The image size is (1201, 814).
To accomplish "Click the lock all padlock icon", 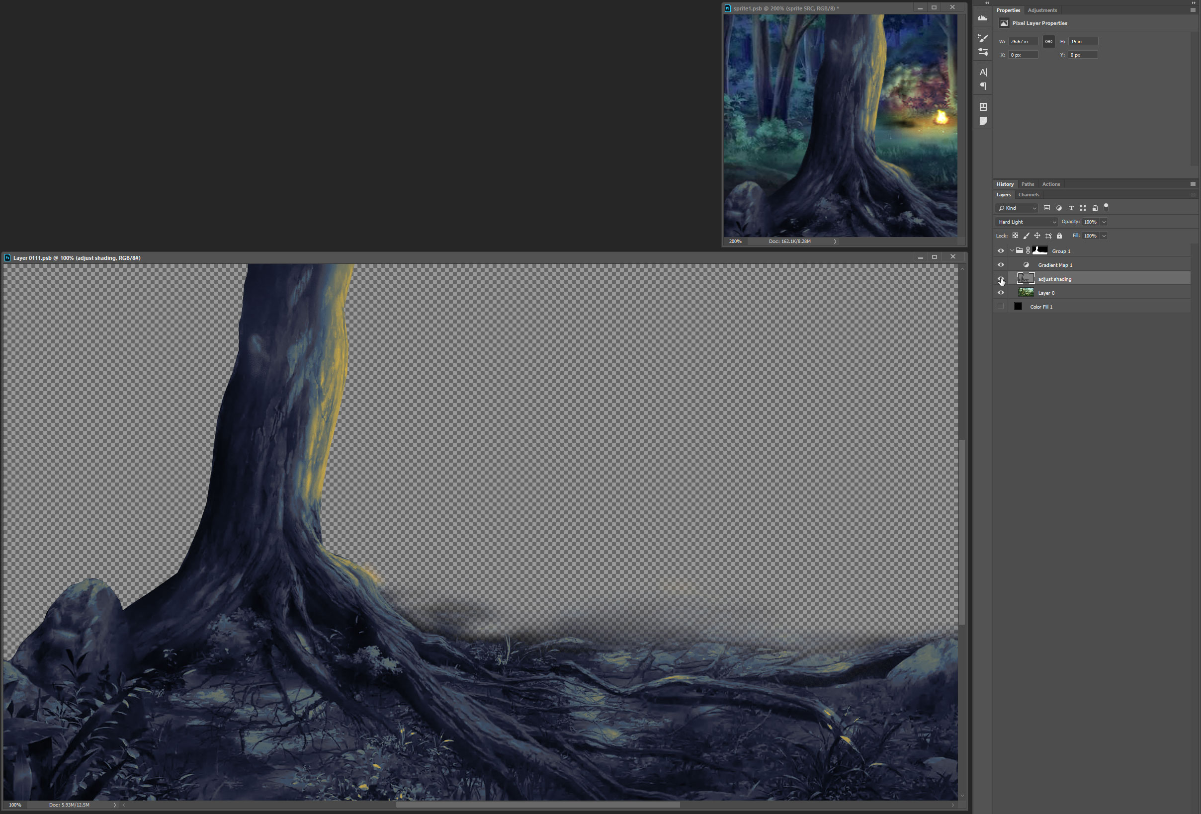I will 1059,236.
